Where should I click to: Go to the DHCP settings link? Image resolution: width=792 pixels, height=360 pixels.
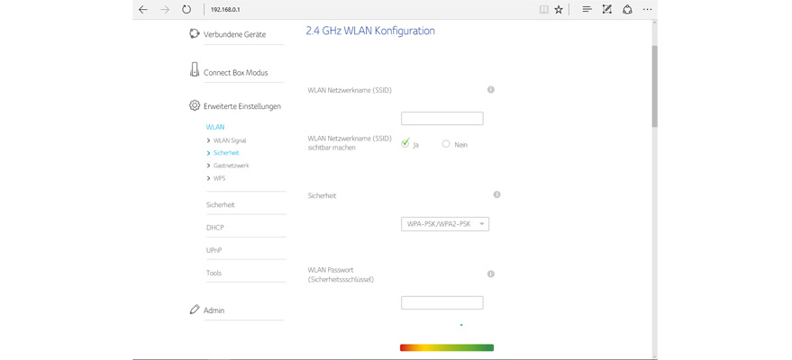click(x=215, y=228)
